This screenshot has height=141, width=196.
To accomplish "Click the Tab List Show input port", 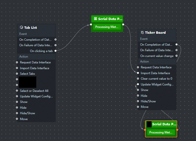I will point(17,102).
